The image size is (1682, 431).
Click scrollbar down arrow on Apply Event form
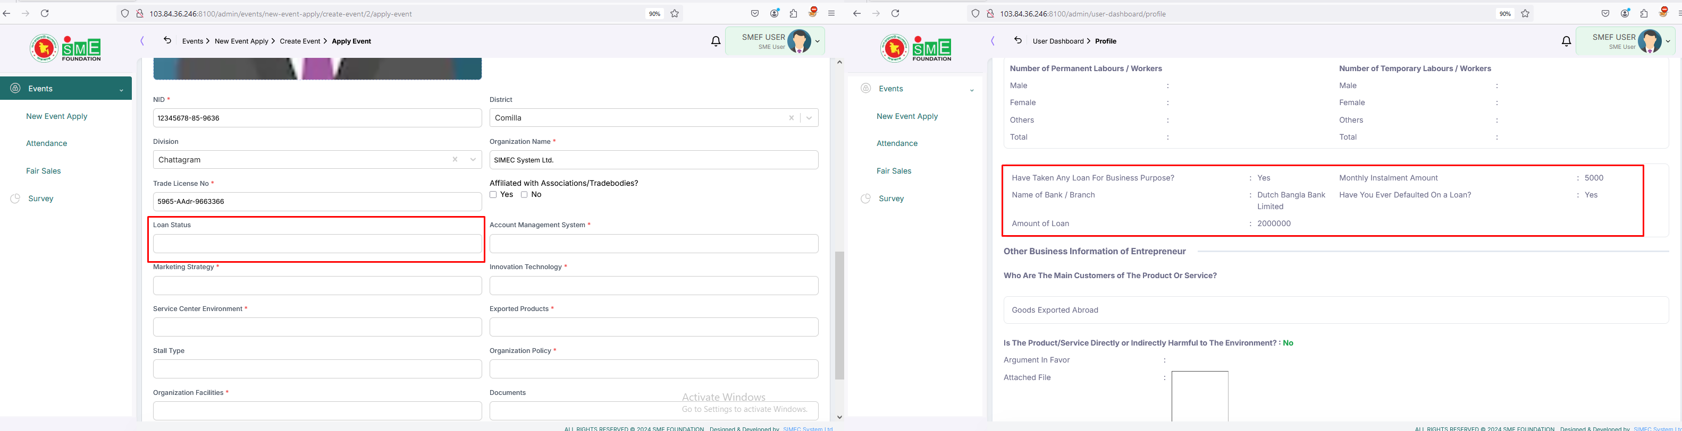click(840, 417)
